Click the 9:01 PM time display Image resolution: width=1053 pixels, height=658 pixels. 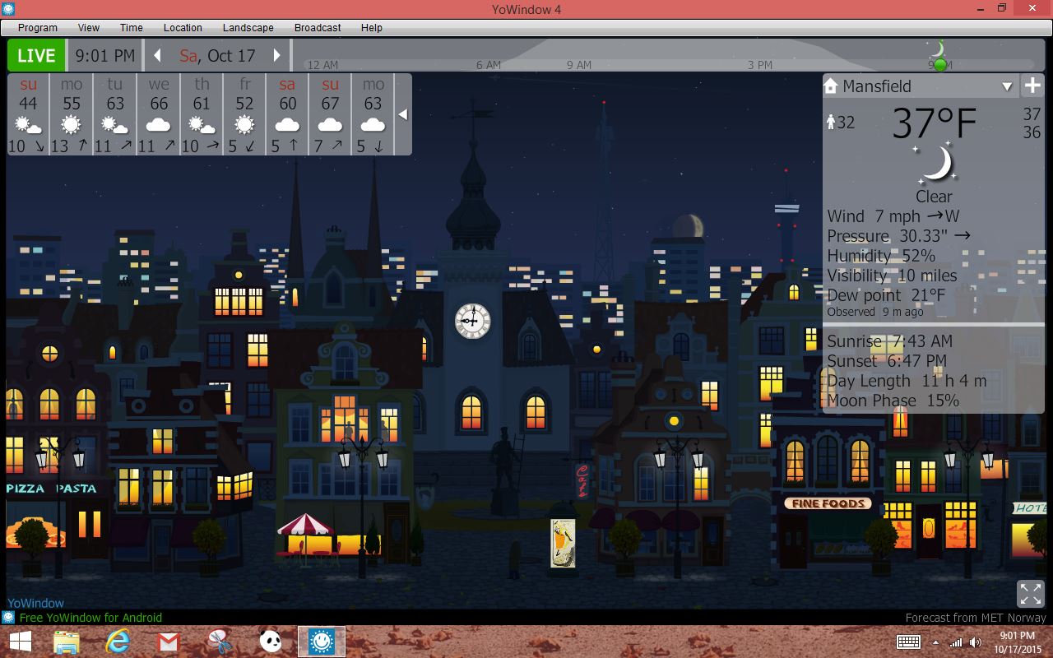[x=104, y=56]
